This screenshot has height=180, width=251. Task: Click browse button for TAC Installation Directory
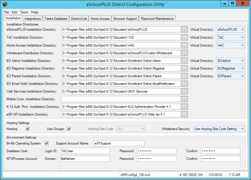184,37
